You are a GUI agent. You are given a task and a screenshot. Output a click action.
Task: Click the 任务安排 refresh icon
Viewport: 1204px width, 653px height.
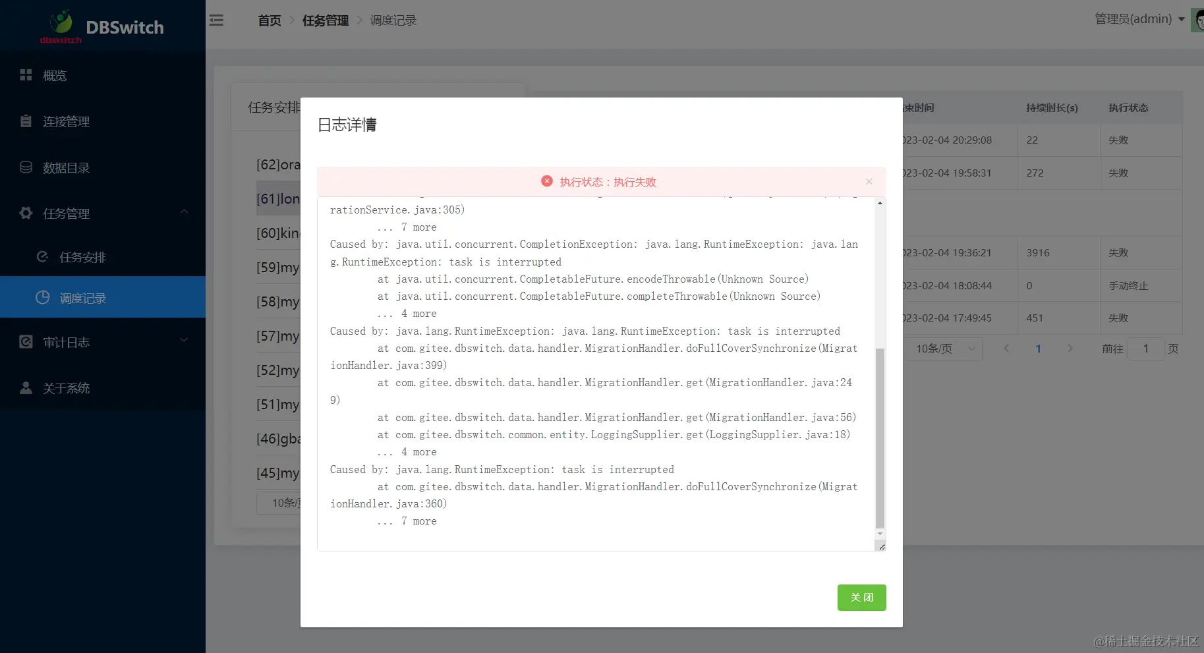(42, 257)
